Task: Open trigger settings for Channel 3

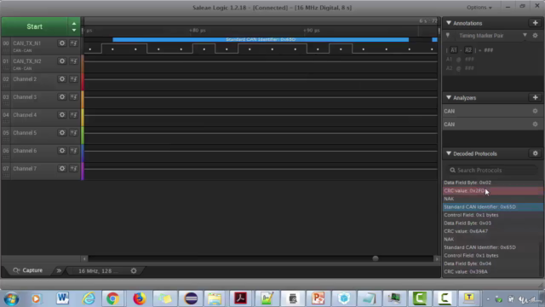Action: pos(74,96)
